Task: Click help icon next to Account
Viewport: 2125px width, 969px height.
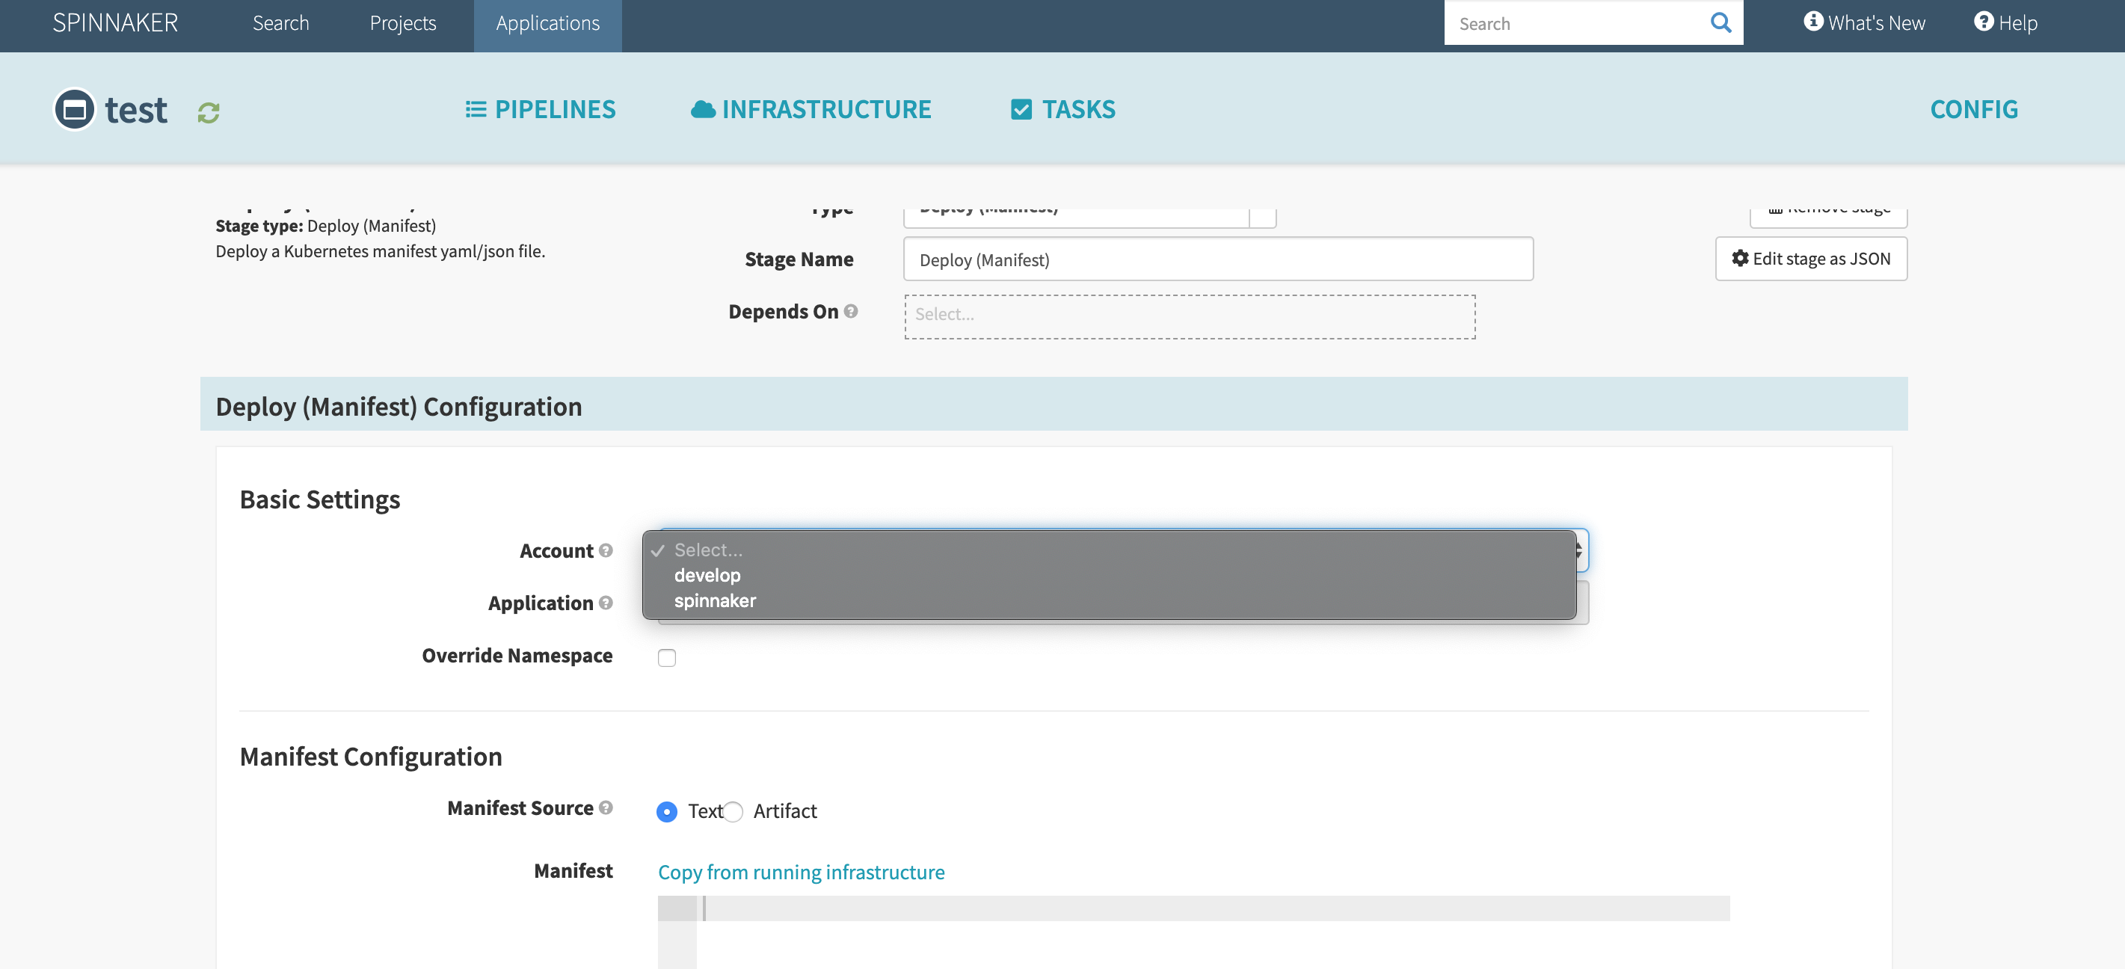Action: tap(606, 551)
